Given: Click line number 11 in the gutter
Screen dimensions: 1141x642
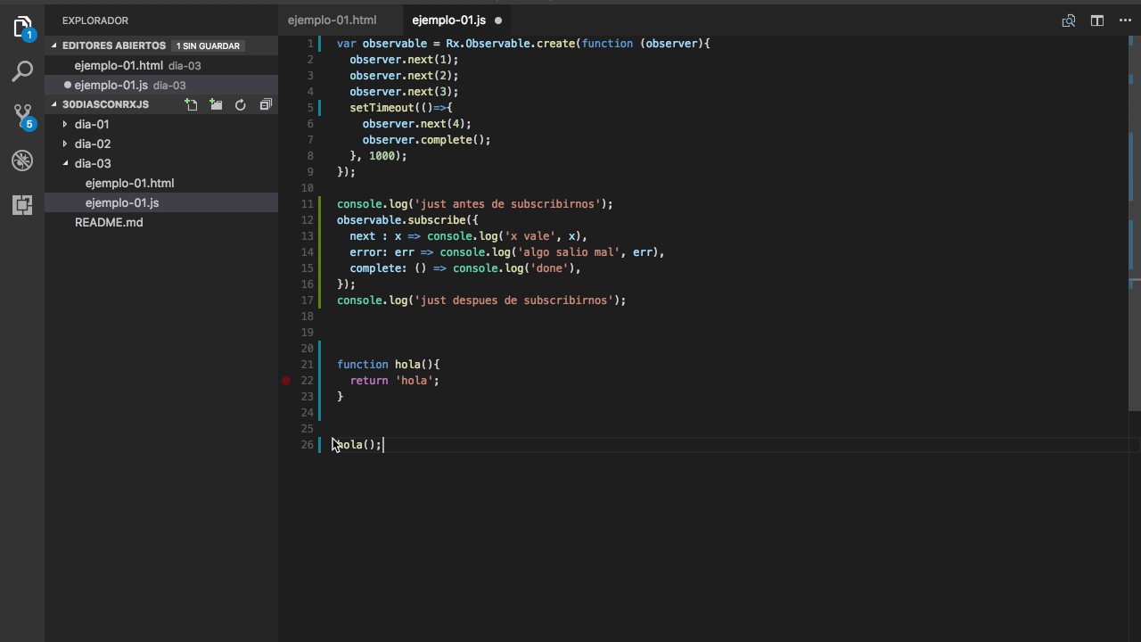Looking at the screenshot, I should (x=308, y=204).
